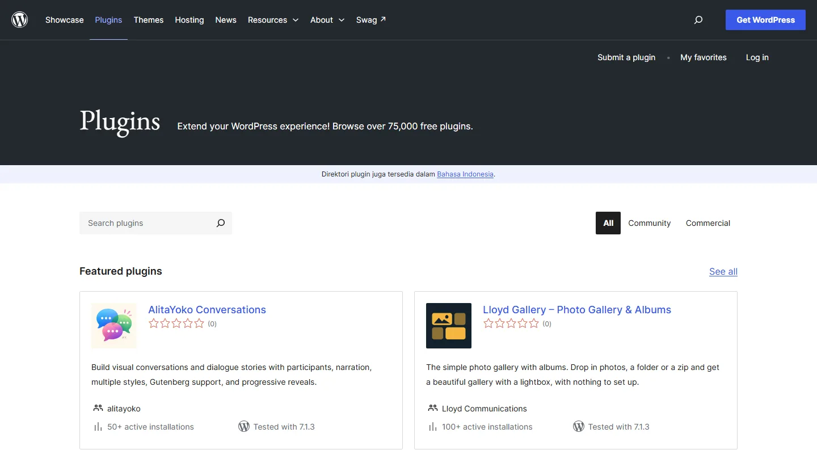Open Lloyd Gallery – Photo Gallery & Albums title
This screenshot has height=454, width=817.
pyautogui.click(x=577, y=310)
